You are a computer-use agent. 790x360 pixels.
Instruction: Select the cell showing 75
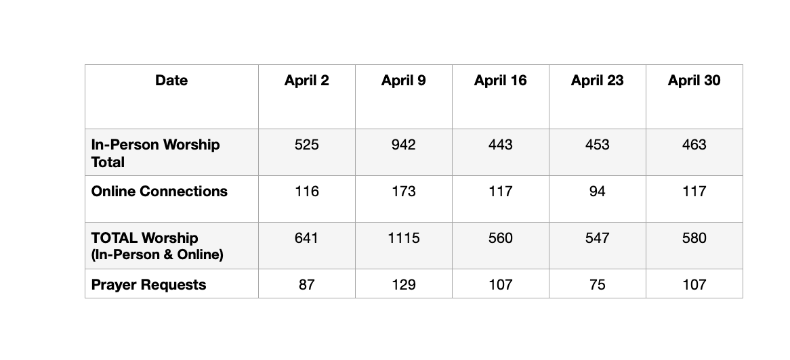tap(597, 284)
